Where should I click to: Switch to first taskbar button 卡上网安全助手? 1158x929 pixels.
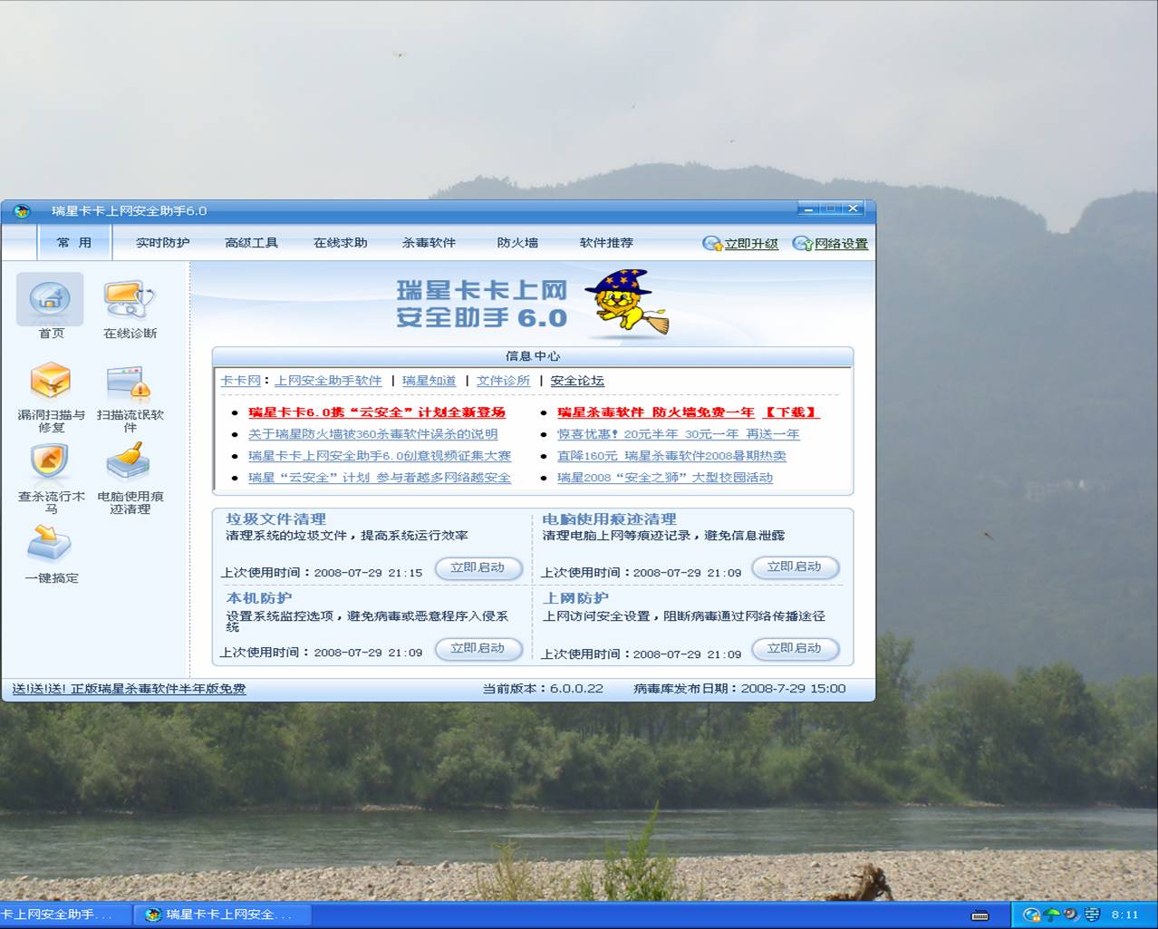point(65,914)
